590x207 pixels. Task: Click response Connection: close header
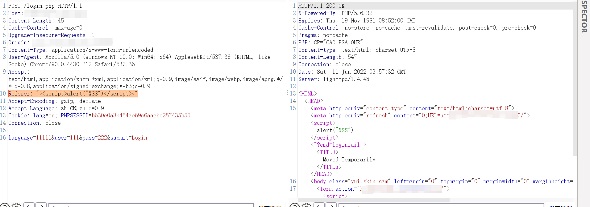pos(325,64)
